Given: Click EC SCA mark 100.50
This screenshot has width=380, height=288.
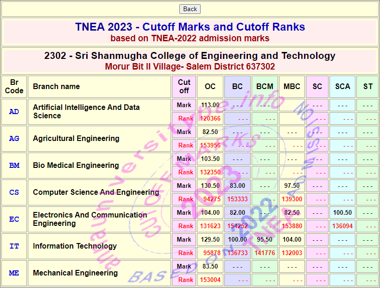Looking at the screenshot, I should point(342,213).
